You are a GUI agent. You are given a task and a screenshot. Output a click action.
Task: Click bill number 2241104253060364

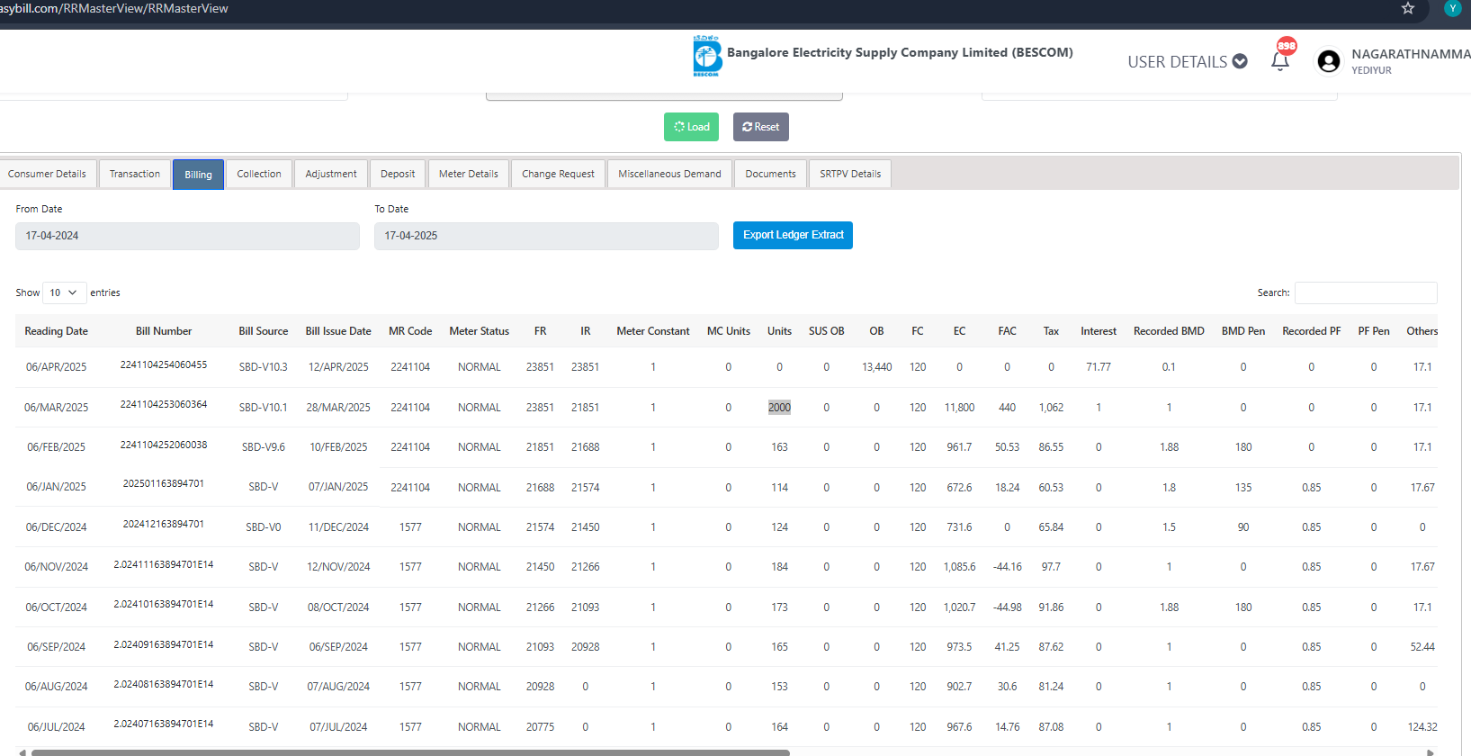coord(164,404)
